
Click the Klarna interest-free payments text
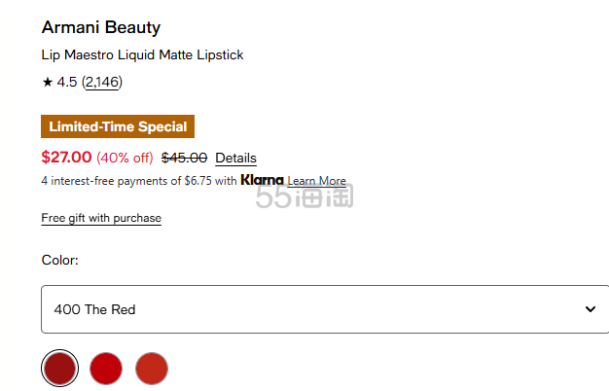(139, 181)
